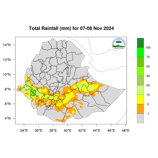The width and height of the screenshot is (158, 158).
Task: Click the 34°E longitude axis label
Action: click(x=24, y=131)
